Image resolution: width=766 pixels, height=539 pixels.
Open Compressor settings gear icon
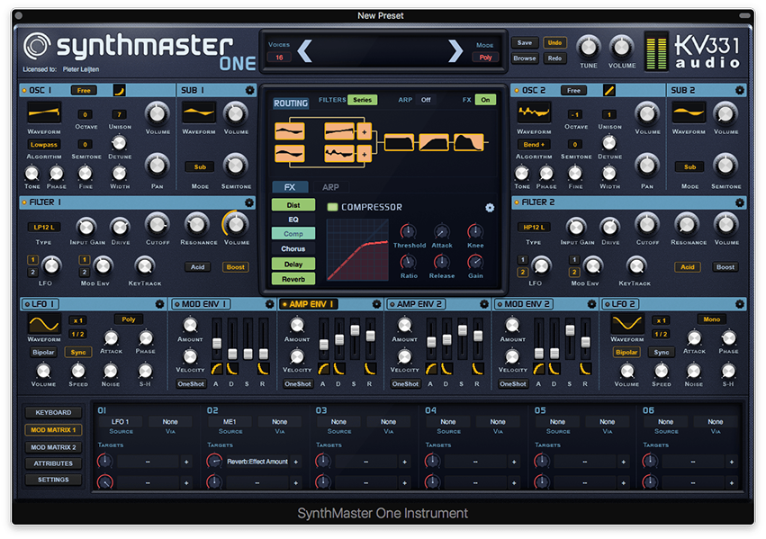[490, 207]
